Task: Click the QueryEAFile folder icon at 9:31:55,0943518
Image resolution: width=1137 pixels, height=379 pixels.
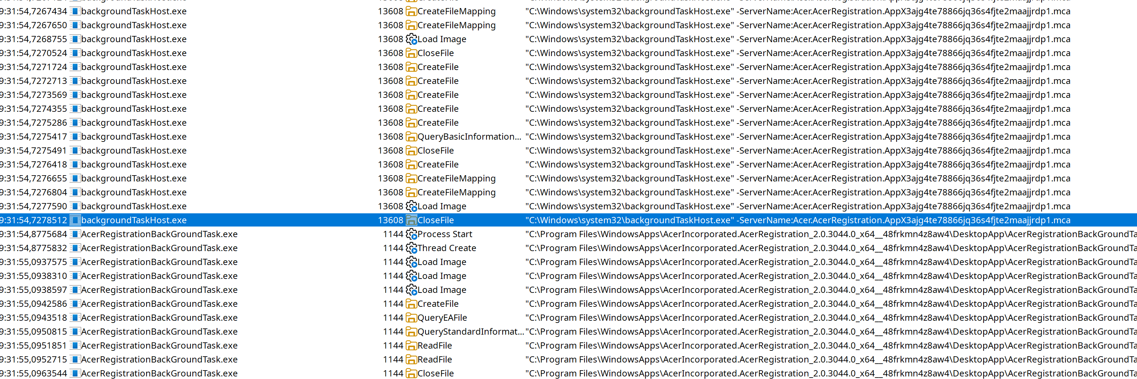Action: click(x=411, y=318)
